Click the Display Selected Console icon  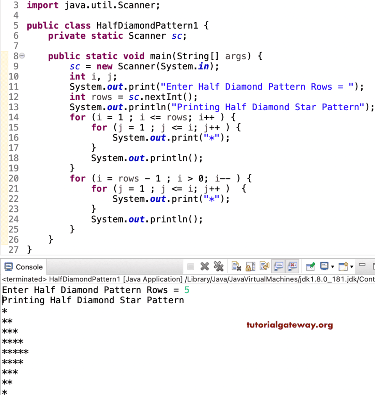[324, 266]
